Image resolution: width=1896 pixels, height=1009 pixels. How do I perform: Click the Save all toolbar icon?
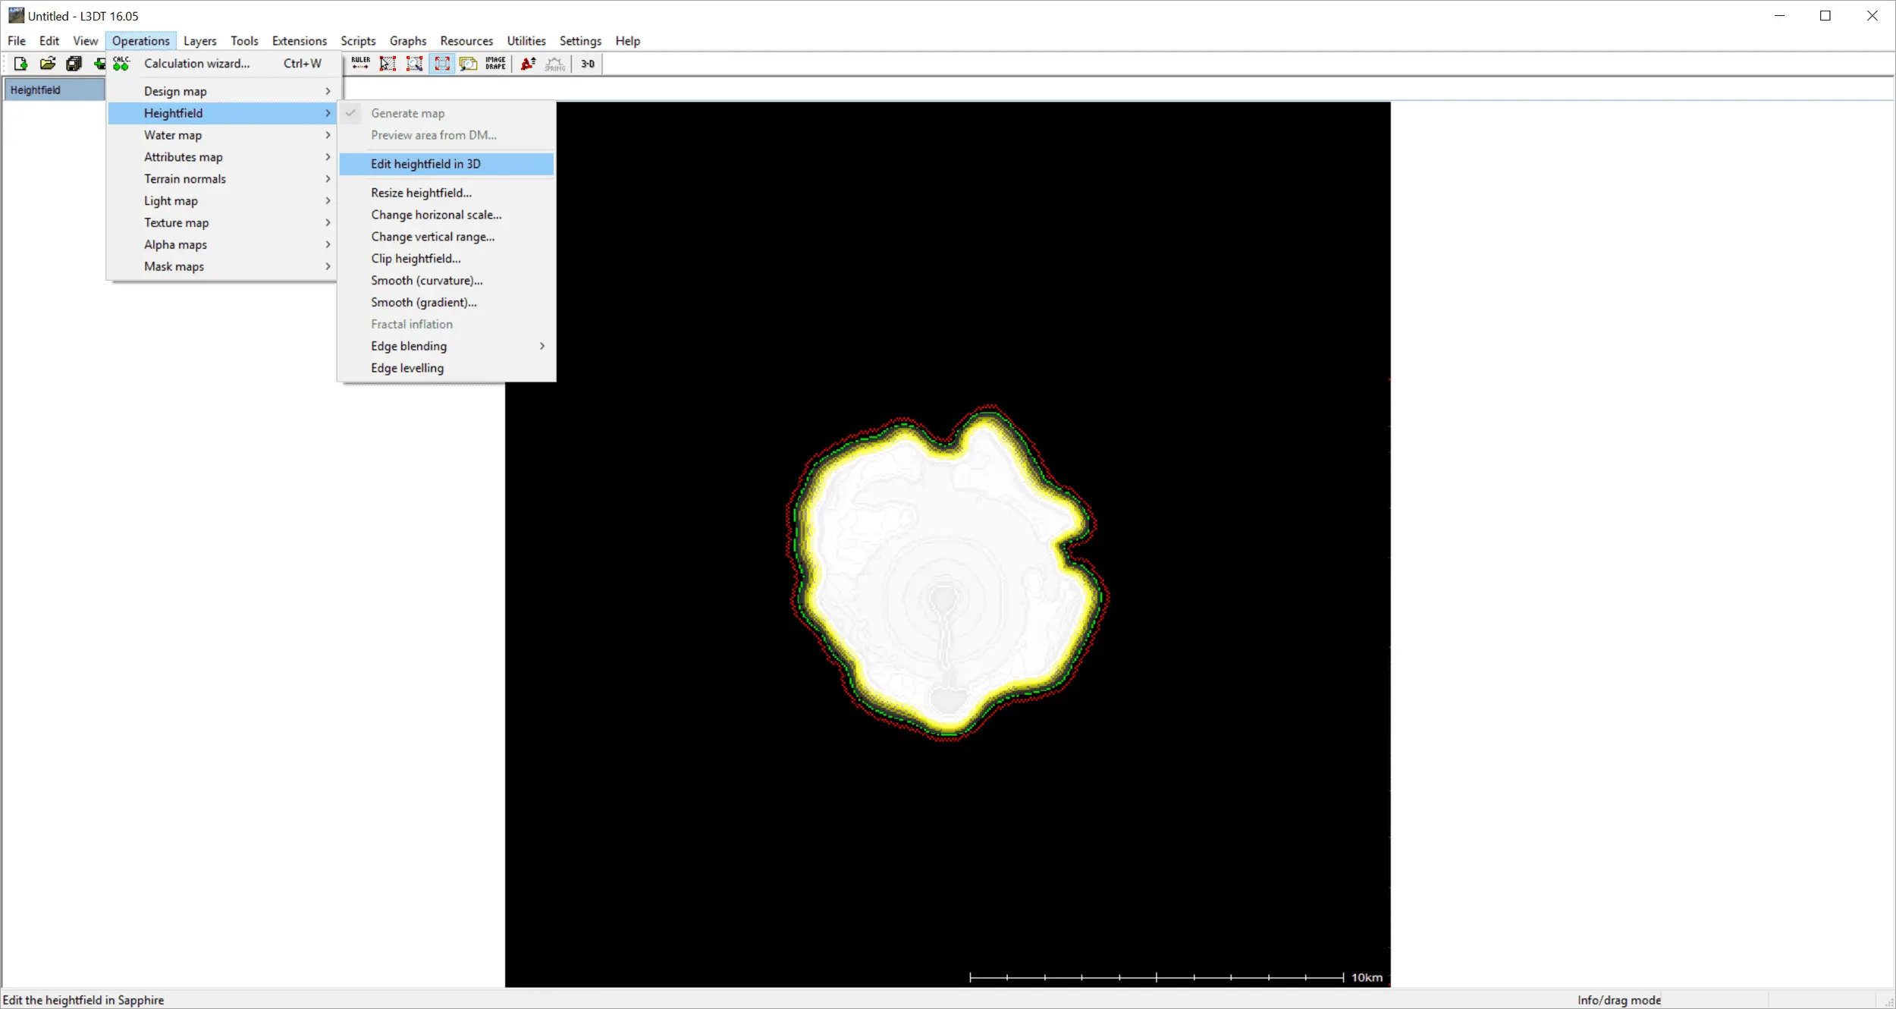74,64
